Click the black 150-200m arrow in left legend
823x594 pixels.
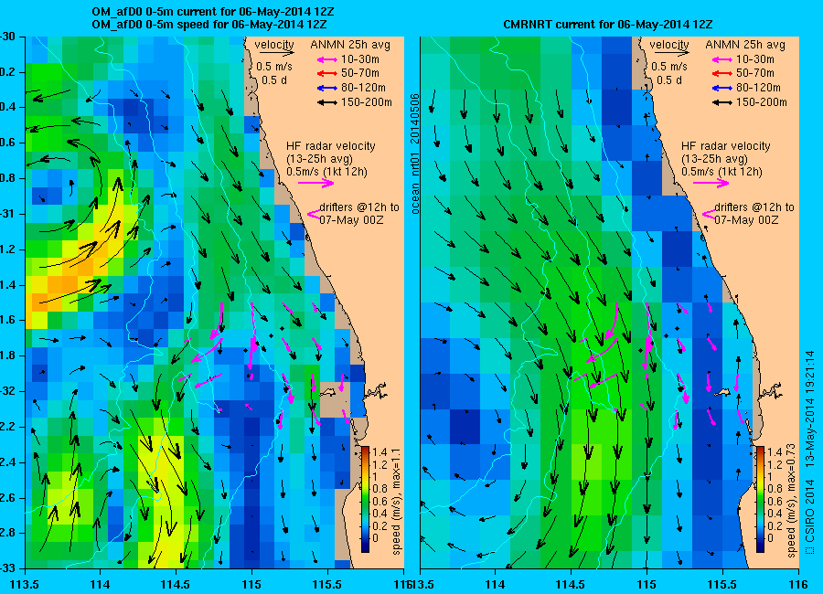point(327,102)
